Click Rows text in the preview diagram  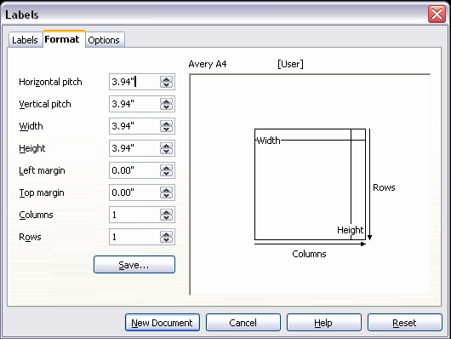[384, 187]
